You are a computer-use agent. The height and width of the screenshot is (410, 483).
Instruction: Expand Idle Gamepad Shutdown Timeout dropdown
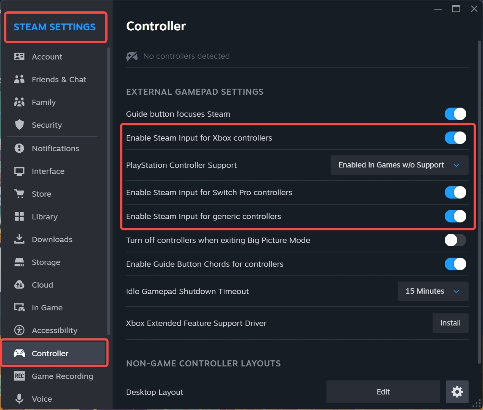433,291
